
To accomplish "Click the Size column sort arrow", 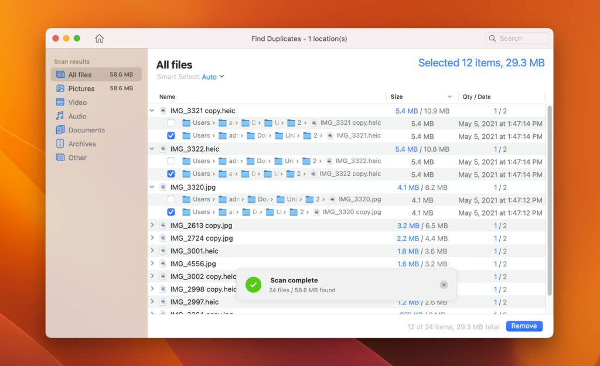I will click(x=449, y=97).
